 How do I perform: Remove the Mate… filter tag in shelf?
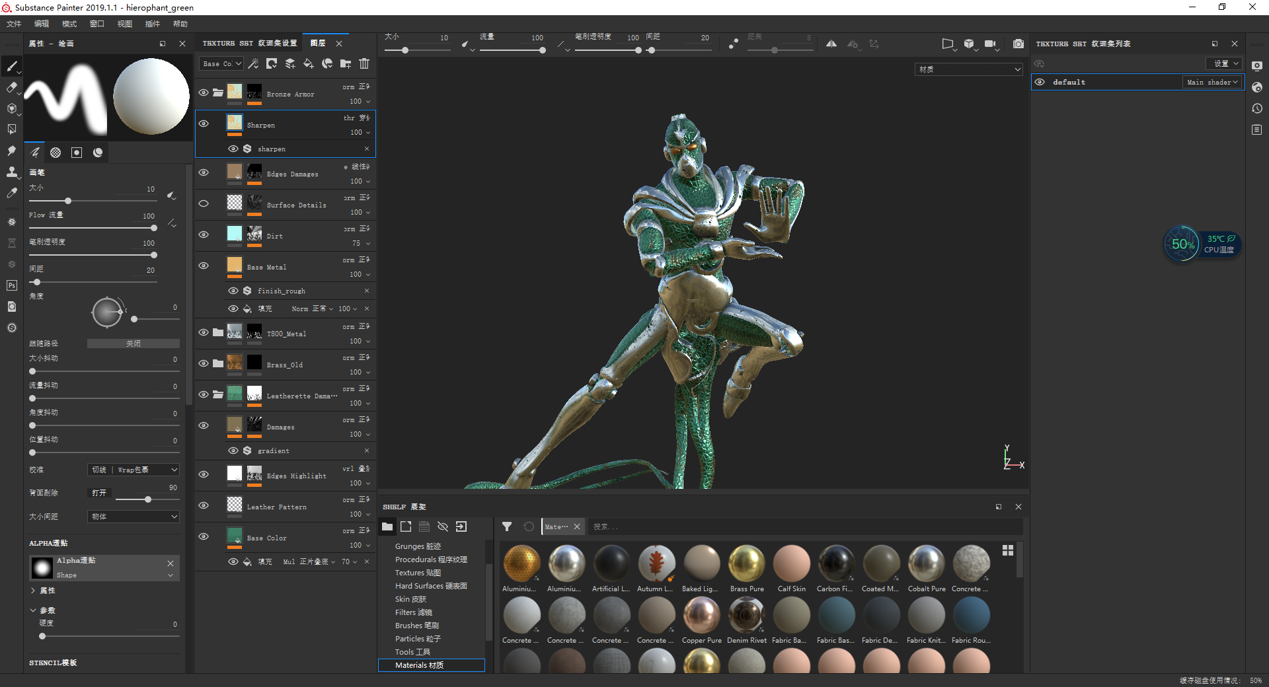coord(577,526)
